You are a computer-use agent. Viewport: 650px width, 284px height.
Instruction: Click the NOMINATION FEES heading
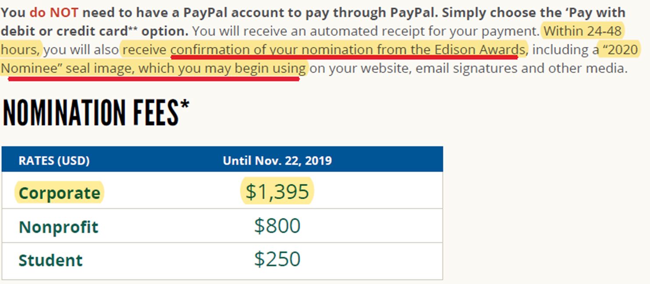[96, 112]
